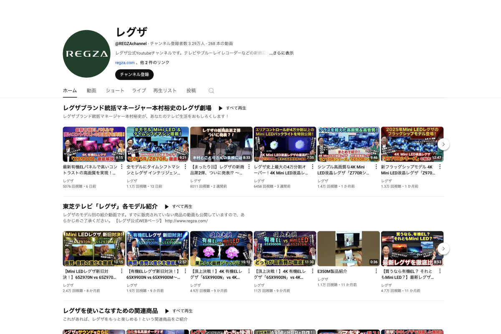Play the 8:33 レグザの新商品第2弾 thumbnail
Viewport: 501px width, 334px height.
coord(221,144)
